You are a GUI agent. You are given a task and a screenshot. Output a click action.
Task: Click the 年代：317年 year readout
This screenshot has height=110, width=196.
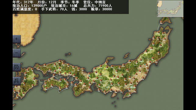(23, 2)
